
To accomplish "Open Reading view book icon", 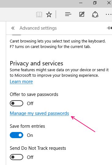I will (39, 14).
